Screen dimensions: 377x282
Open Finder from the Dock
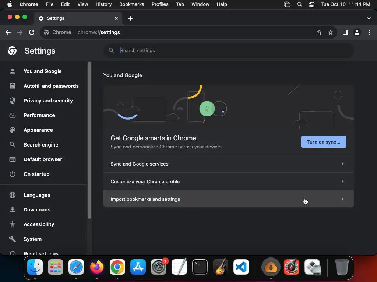(x=35, y=267)
